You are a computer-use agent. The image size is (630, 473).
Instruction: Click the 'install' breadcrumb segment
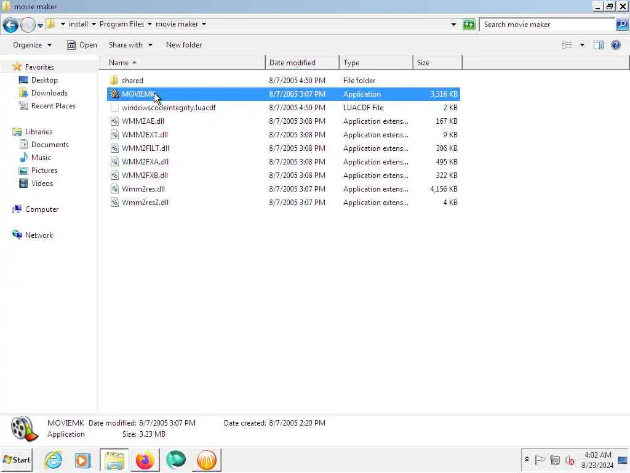[78, 24]
